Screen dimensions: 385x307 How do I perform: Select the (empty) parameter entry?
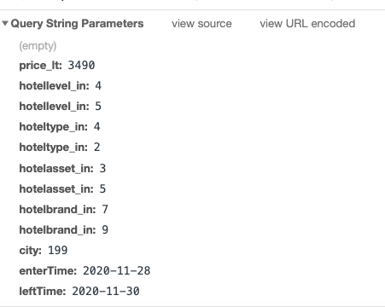tap(38, 46)
